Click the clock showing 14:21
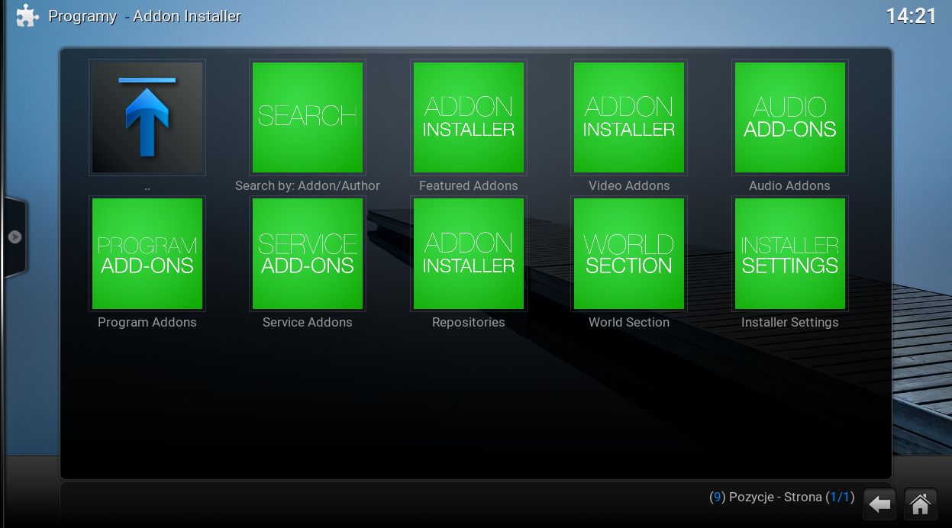 tap(911, 16)
